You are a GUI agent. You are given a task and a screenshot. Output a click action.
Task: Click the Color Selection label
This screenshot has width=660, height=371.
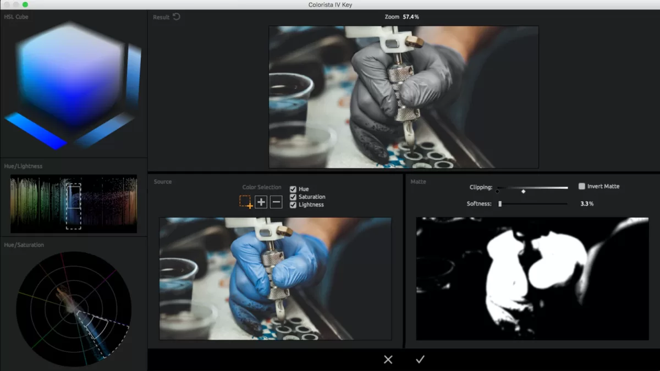point(262,187)
